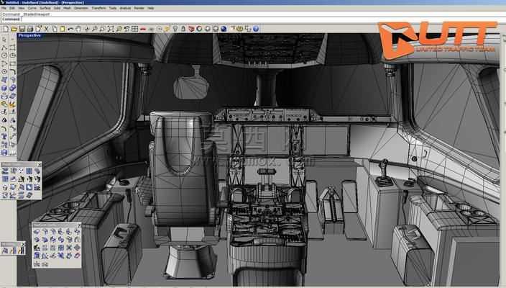Save the model with the diskette icon

tap(22, 29)
